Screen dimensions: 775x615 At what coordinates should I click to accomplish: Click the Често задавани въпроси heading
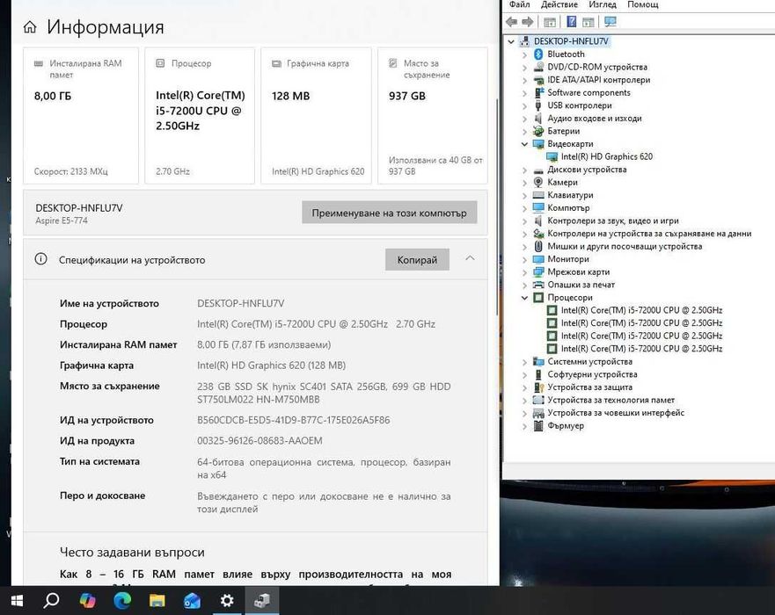pyautogui.click(x=132, y=553)
